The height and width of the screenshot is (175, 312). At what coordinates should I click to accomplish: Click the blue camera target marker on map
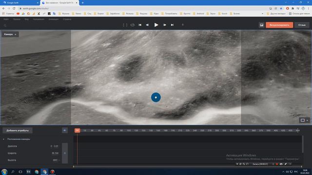click(156, 97)
